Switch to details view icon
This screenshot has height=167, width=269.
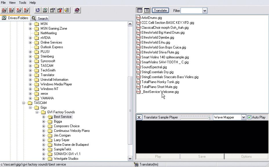147,10
